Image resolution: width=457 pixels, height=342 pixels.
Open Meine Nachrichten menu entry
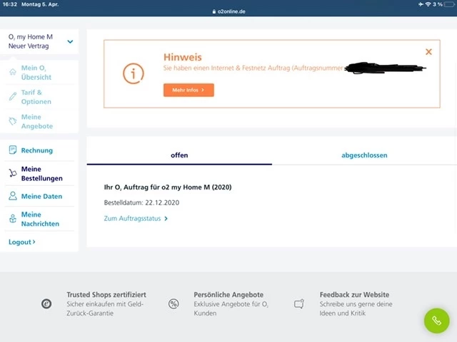tap(40, 219)
